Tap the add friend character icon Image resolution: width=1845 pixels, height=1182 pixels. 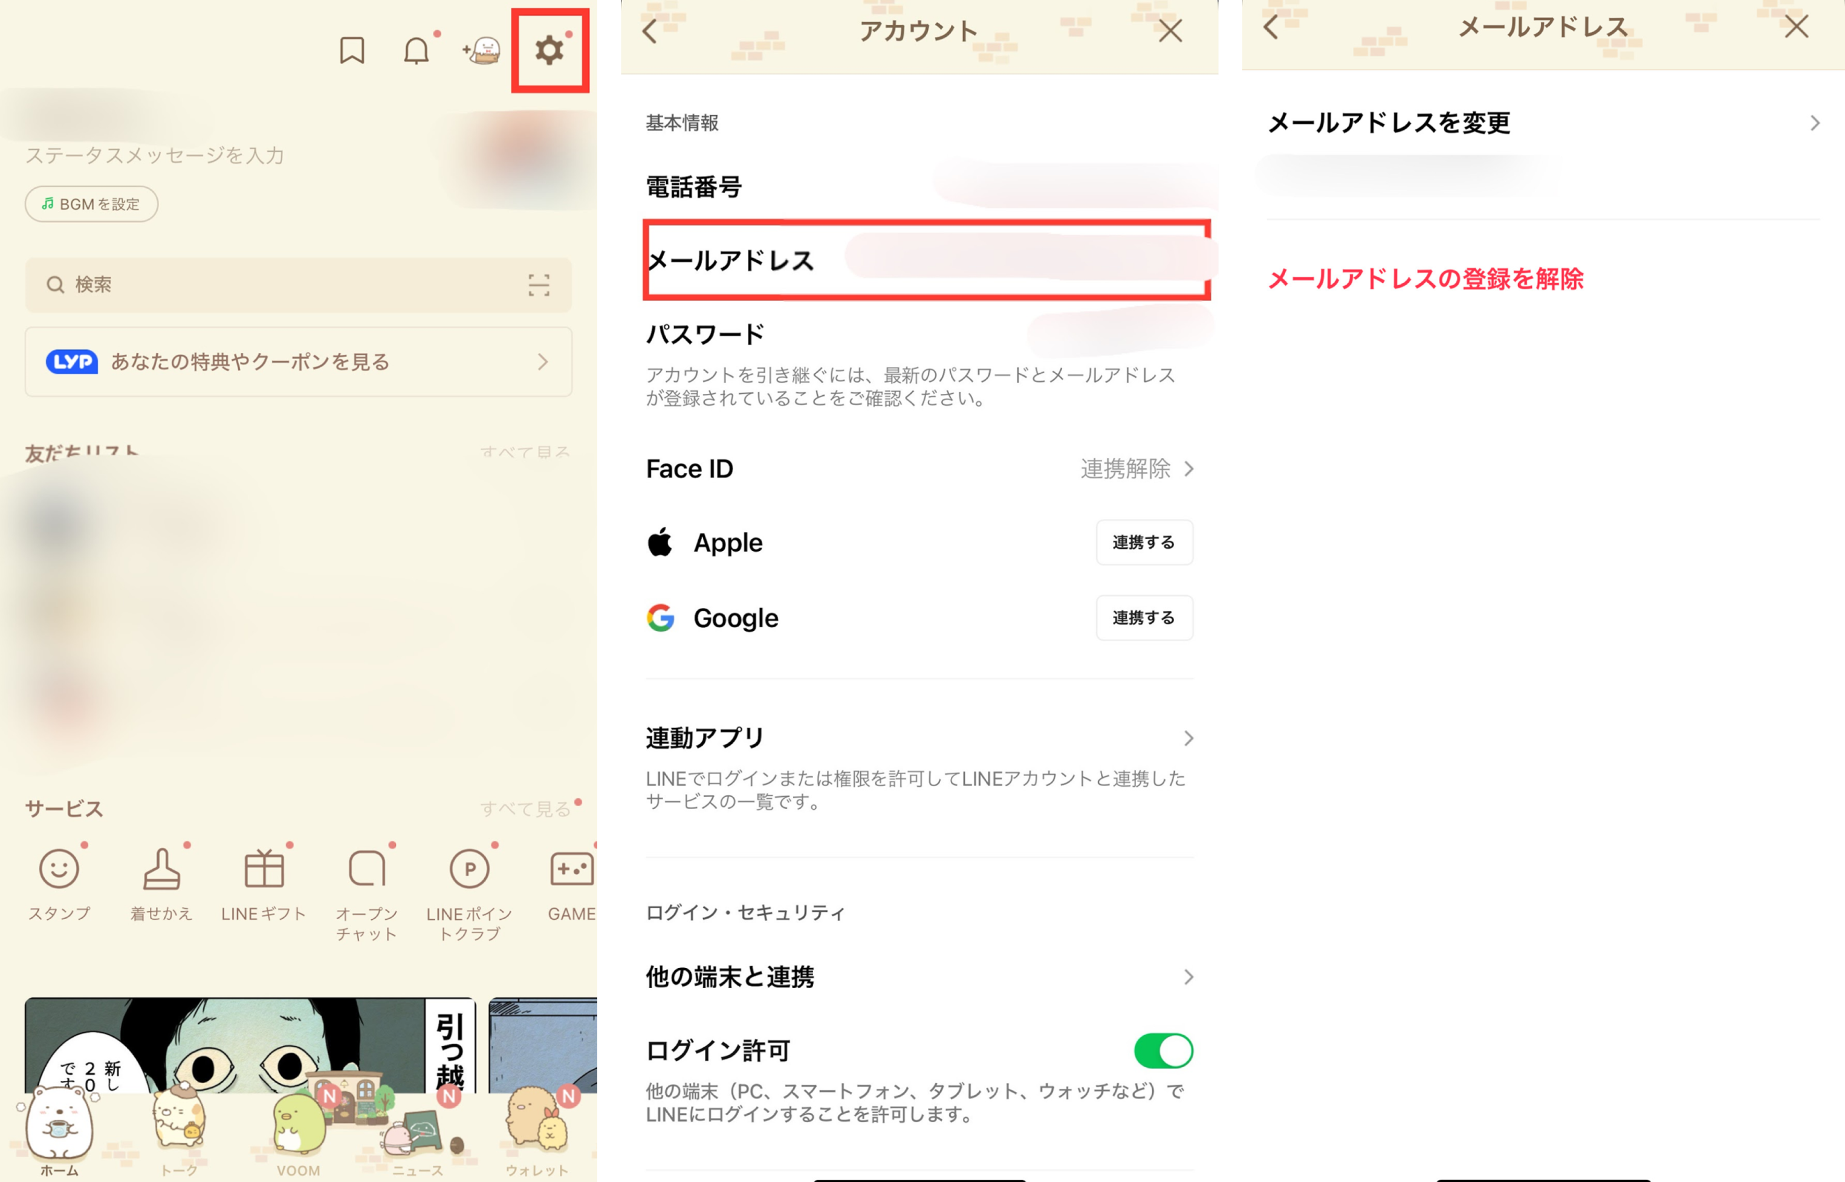[482, 51]
